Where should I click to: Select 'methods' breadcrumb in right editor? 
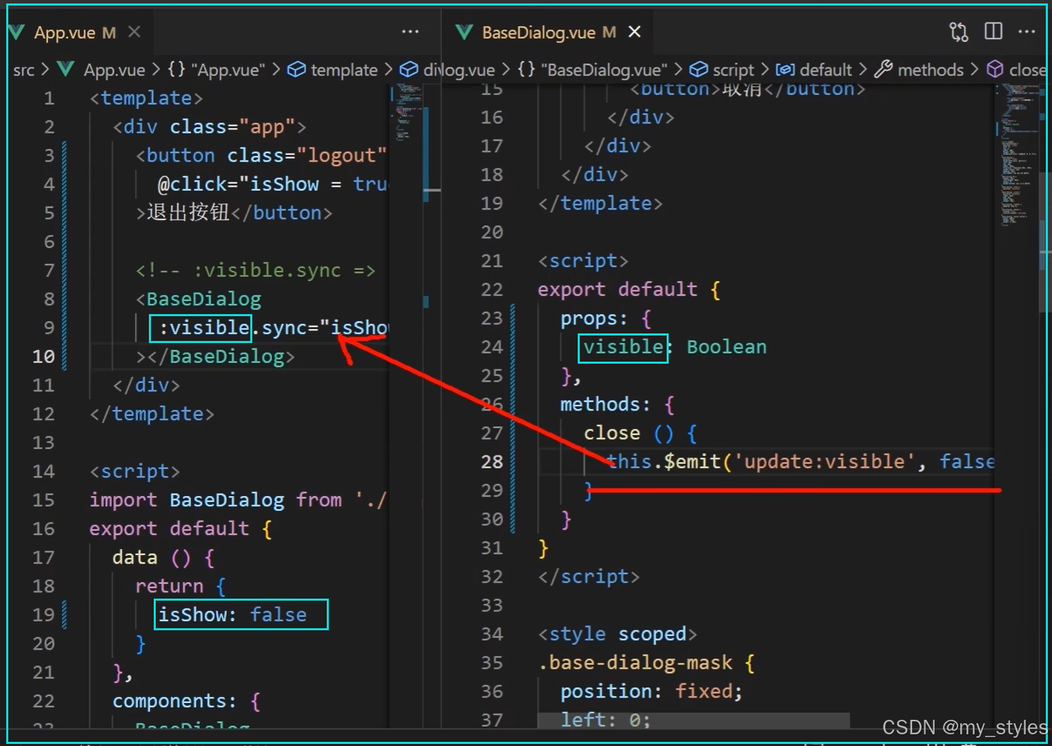coord(931,70)
